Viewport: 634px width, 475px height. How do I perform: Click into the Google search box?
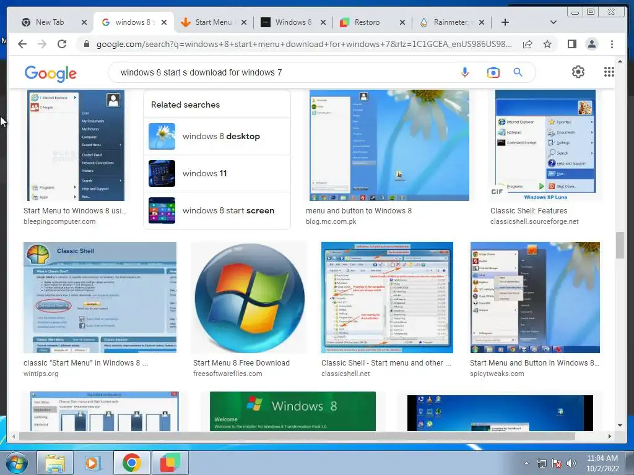tap(283, 72)
